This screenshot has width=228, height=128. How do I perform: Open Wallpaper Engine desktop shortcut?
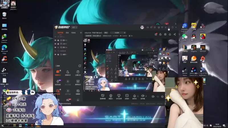(185, 28)
